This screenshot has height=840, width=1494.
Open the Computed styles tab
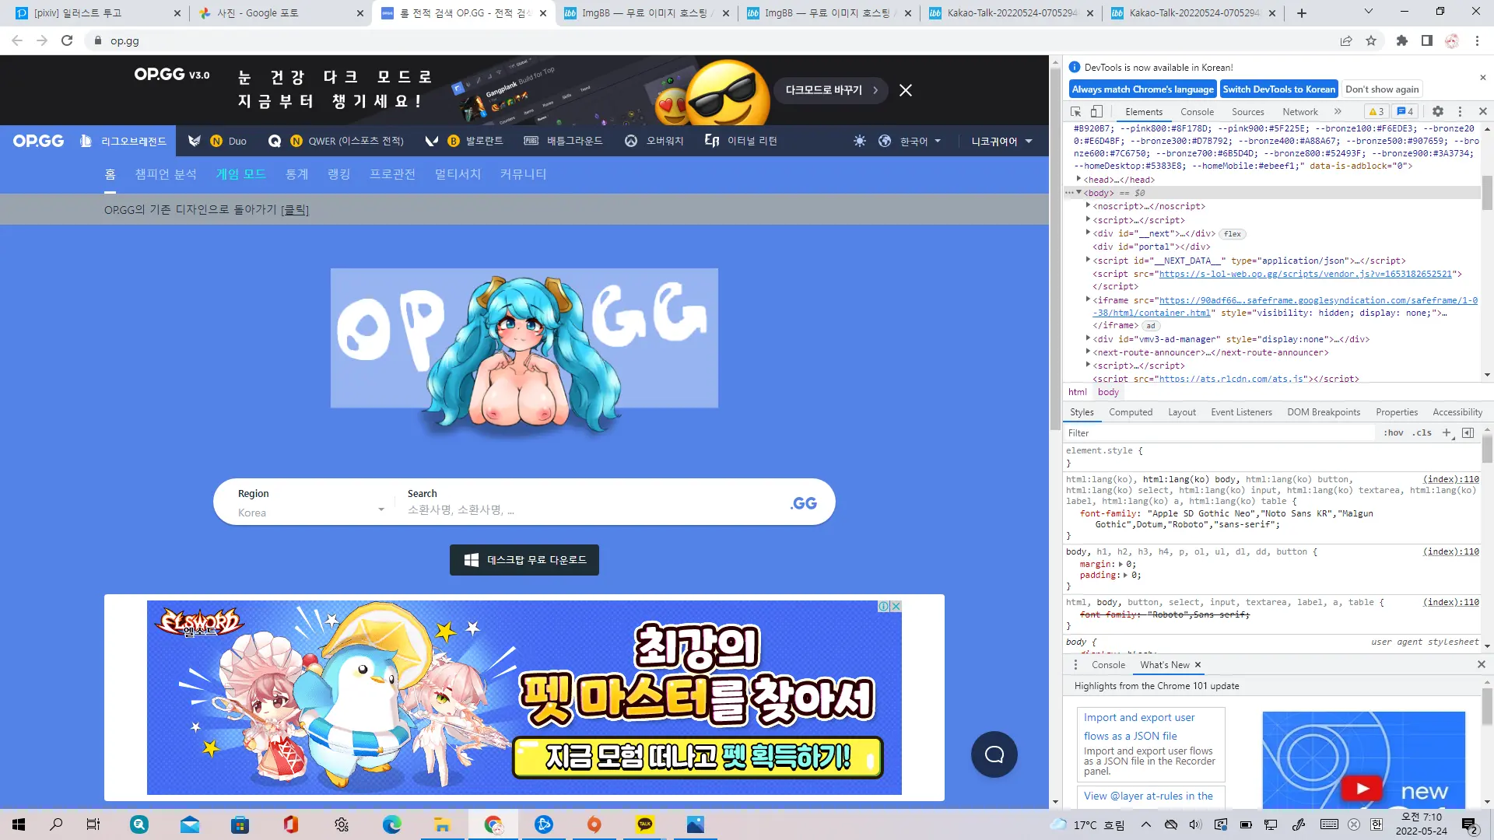point(1131,412)
